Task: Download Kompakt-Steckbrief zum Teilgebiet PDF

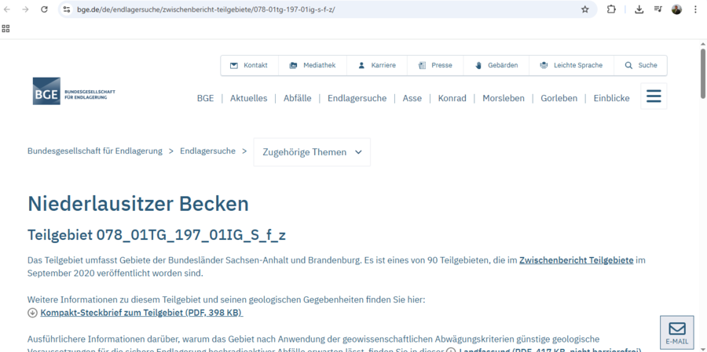Action: click(141, 313)
